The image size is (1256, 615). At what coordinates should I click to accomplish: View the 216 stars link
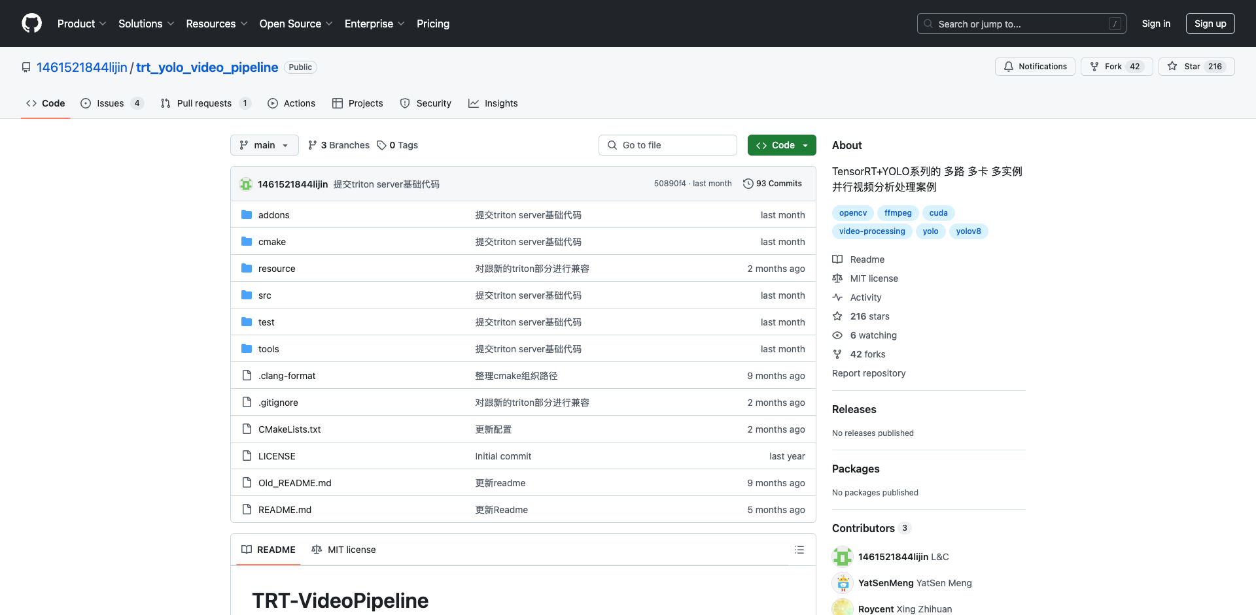click(x=862, y=316)
